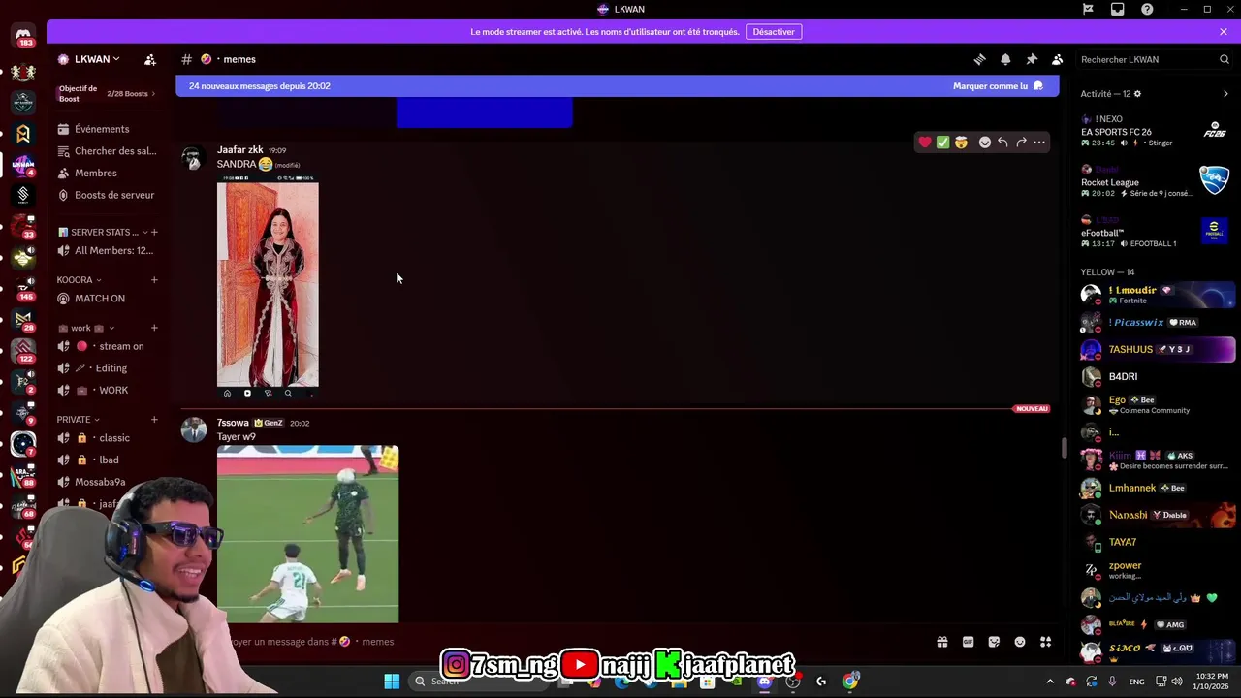Screen dimensions: 1241x698
Task: Join lbad private voice channel
Action: 107,460
